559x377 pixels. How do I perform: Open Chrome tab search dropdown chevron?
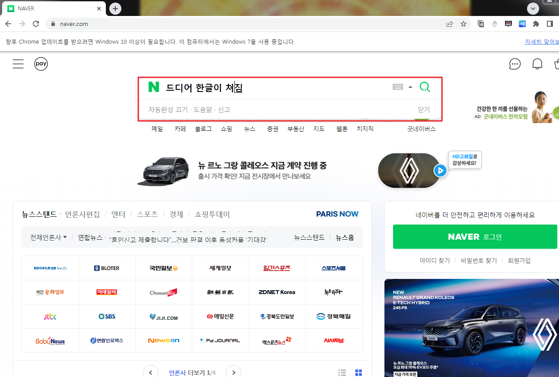point(533,8)
